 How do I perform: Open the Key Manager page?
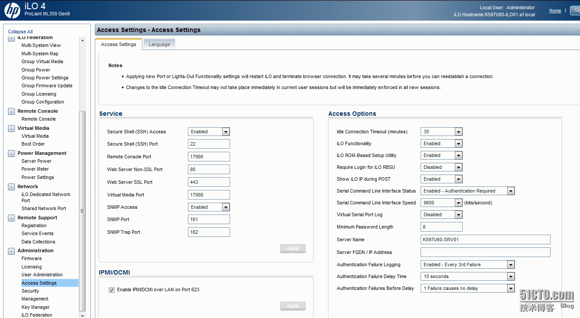36,307
